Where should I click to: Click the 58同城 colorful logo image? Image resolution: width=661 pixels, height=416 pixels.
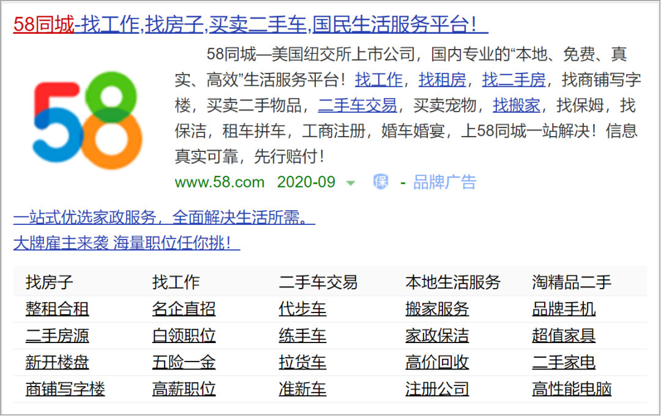pos(88,120)
